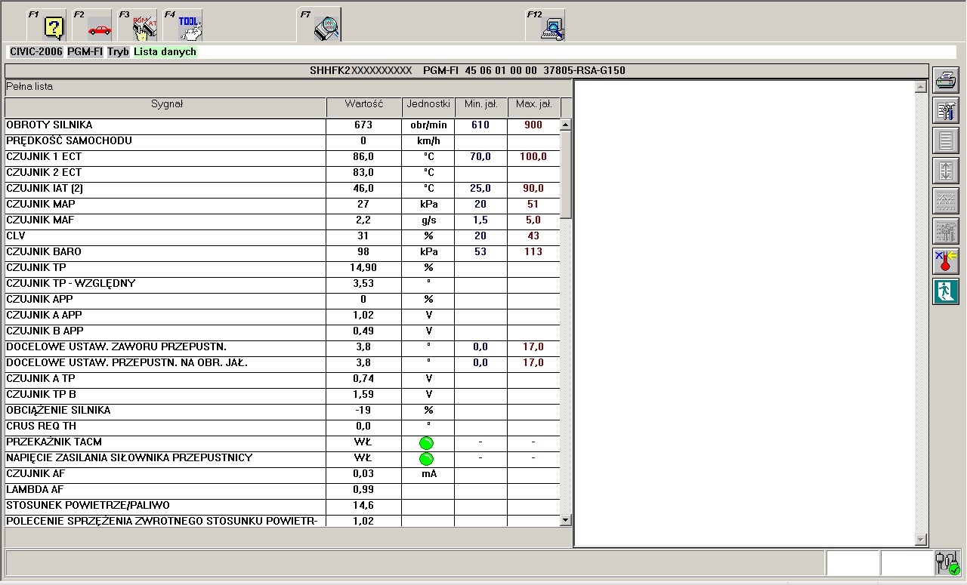Click green indicator for NAPIĘCIE ZASILANIA SIŁOWNIKA
The width and height of the screenshot is (967, 585).
[x=427, y=459]
